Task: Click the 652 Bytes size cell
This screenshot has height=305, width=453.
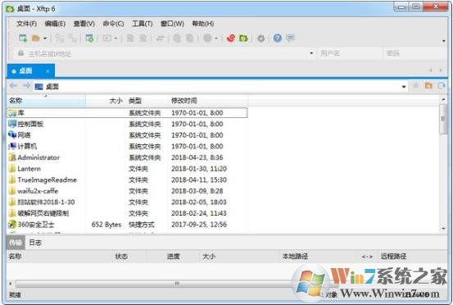Action: (106, 225)
